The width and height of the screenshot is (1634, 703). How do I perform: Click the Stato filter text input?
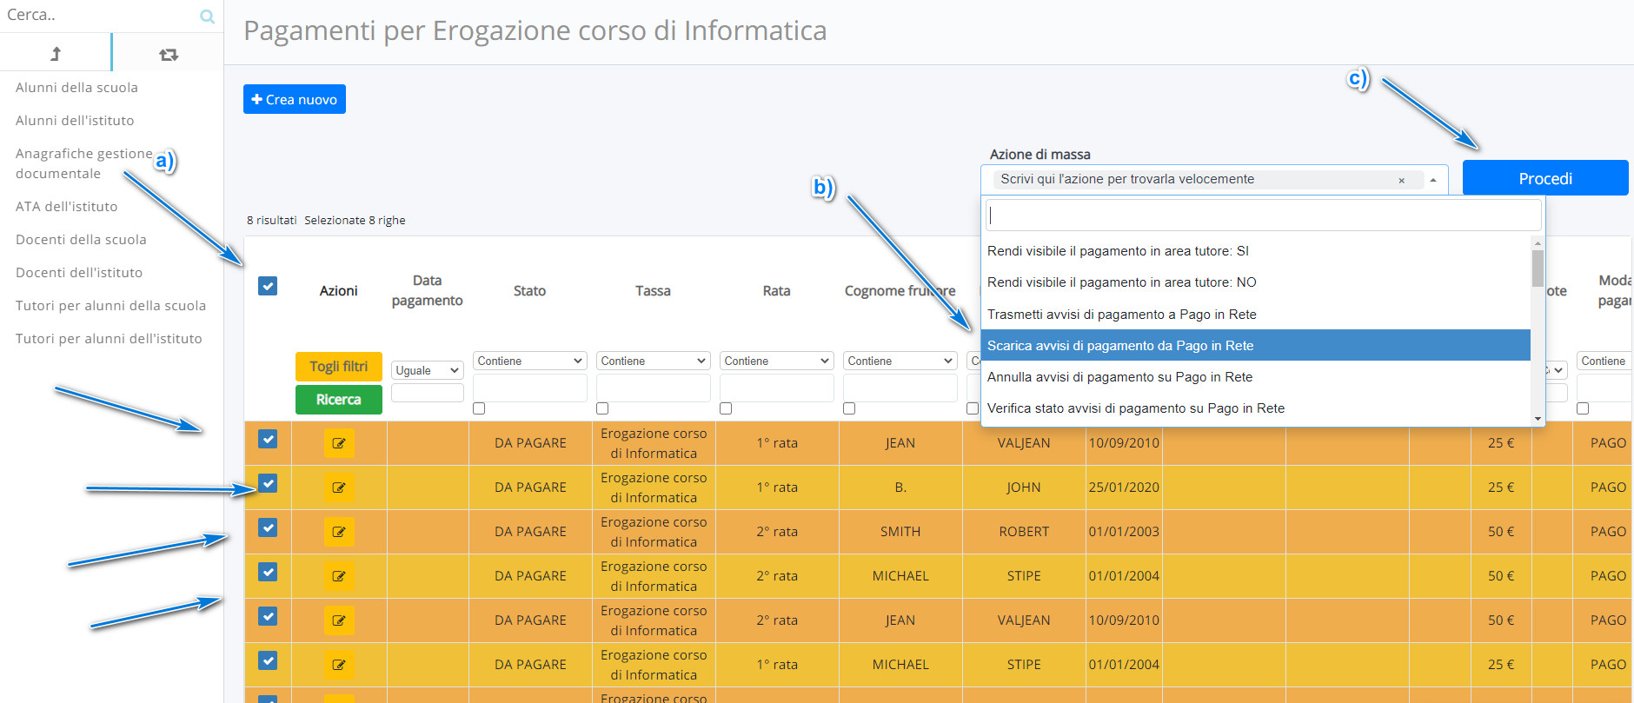click(x=529, y=388)
